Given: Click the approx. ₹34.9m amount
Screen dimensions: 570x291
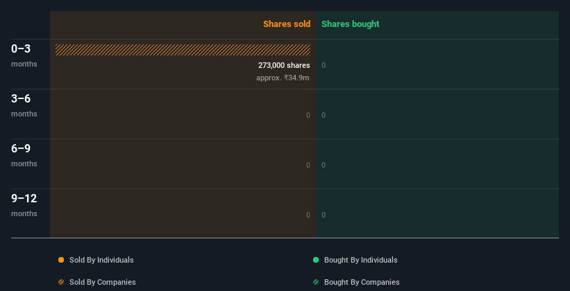Looking at the screenshot, I should coord(283,78).
